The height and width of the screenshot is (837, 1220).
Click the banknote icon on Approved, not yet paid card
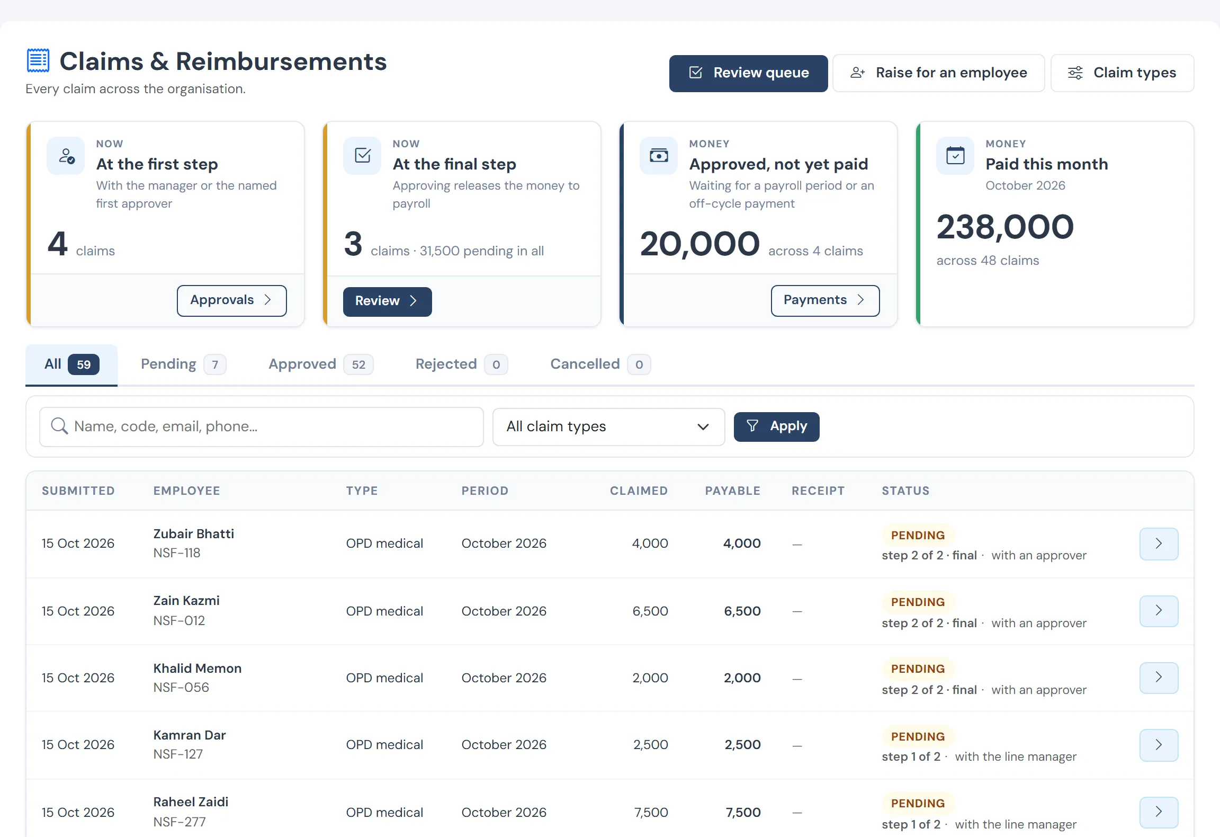(x=659, y=156)
